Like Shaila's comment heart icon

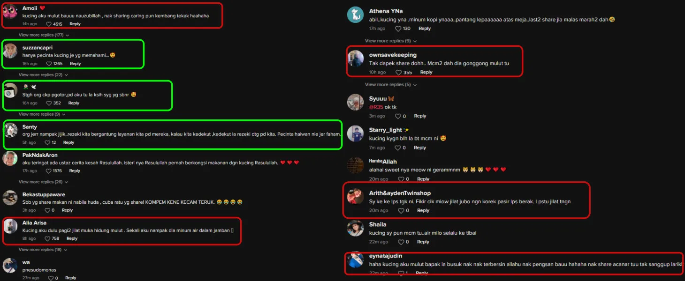tap(401, 242)
